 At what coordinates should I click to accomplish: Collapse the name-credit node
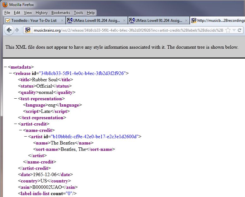21,130
